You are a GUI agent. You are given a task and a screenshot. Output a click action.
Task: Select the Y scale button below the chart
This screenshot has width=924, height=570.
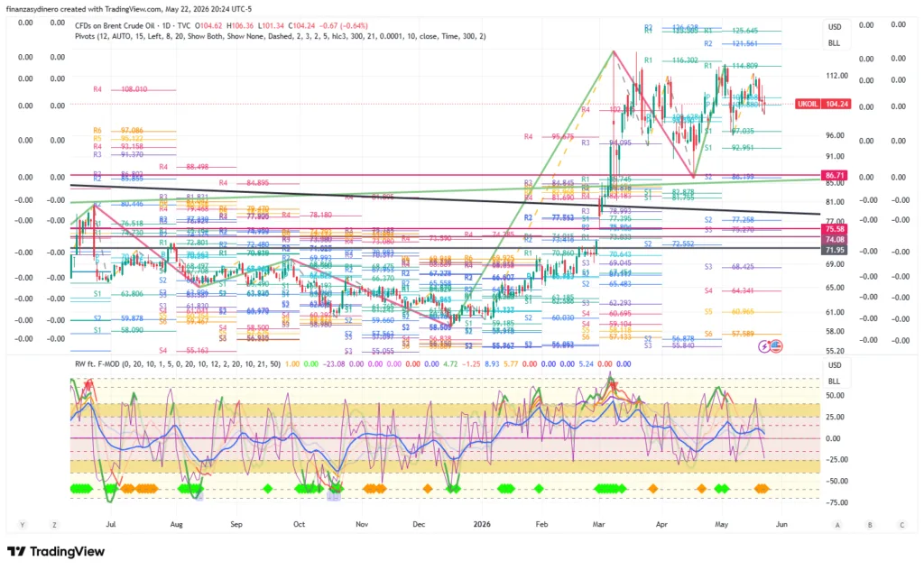[23, 524]
